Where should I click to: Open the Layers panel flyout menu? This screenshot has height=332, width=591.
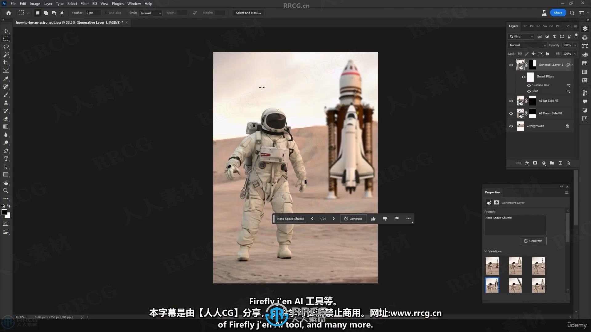pos(575,26)
